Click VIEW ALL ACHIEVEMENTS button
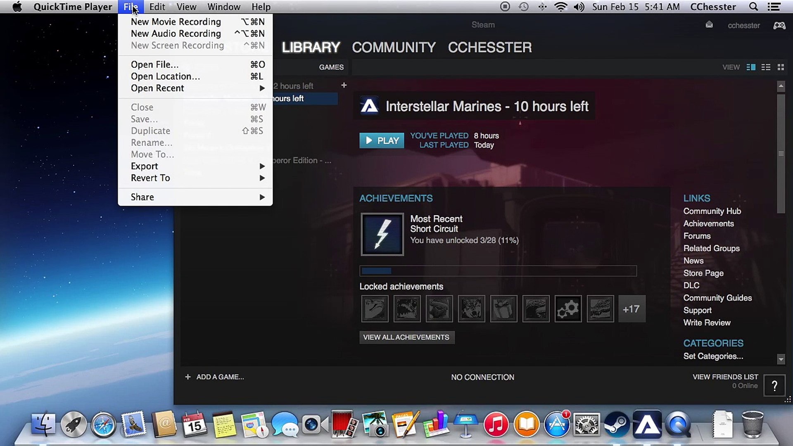The width and height of the screenshot is (793, 446). tap(406, 337)
